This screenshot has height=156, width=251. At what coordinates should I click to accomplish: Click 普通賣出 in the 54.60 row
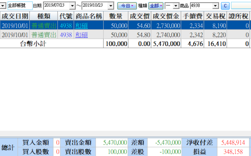pyautogui.click(x=44, y=26)
